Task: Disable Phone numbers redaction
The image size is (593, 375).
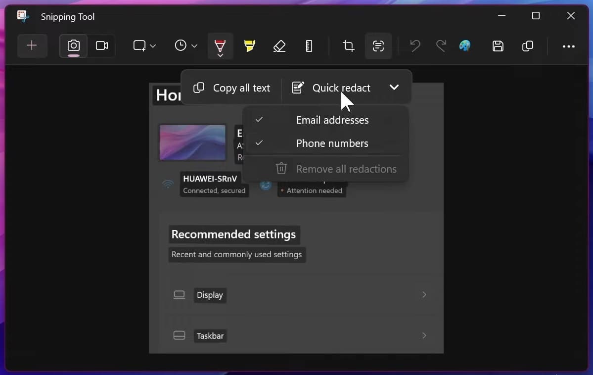Action: [332, 143]
